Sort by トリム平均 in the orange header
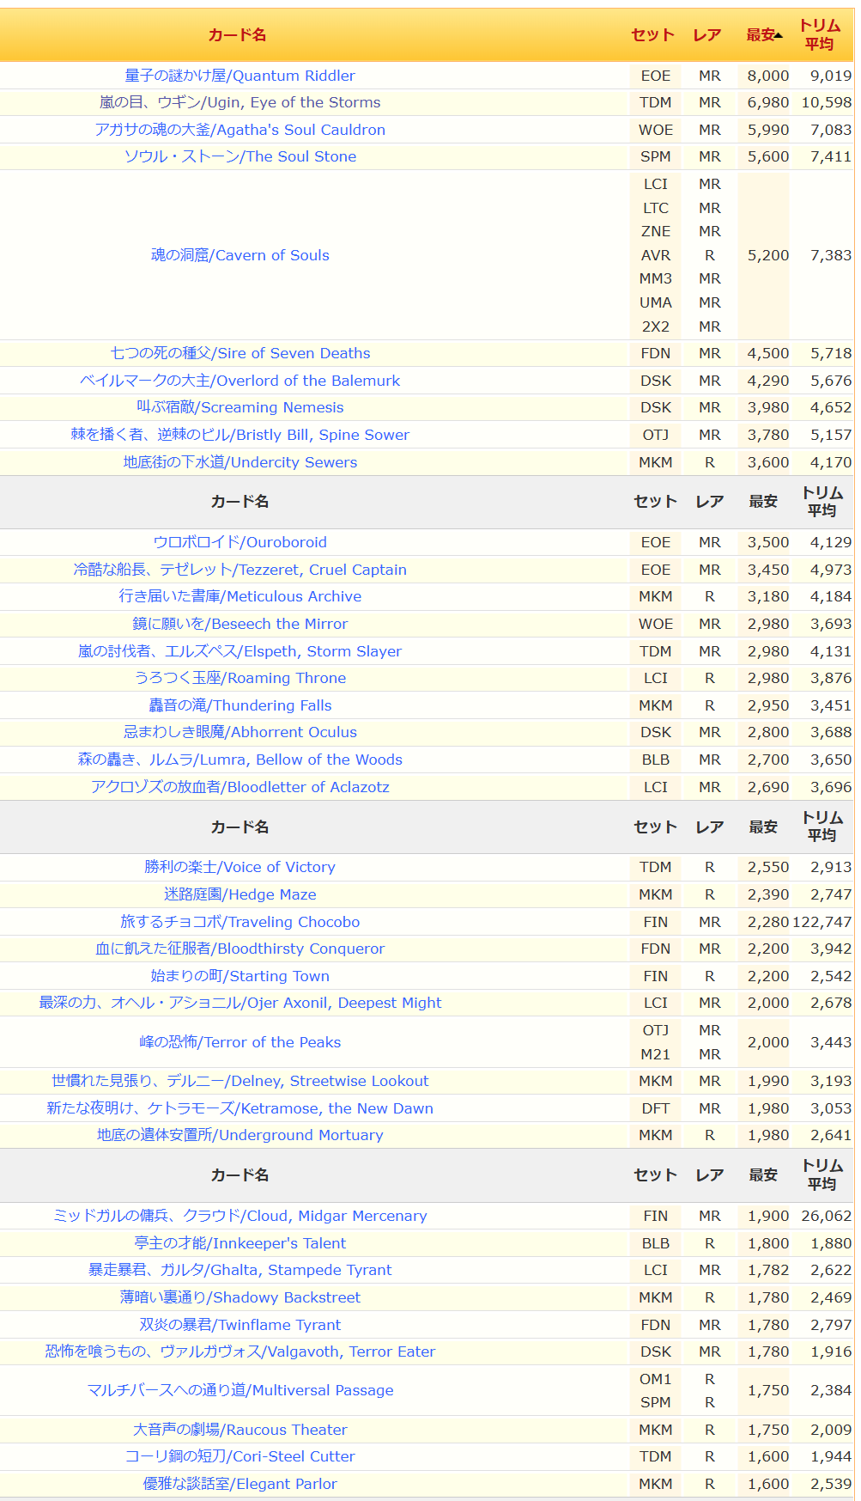Image resolution: width=861 pixels, height=1501 pixels. (820, 35)
